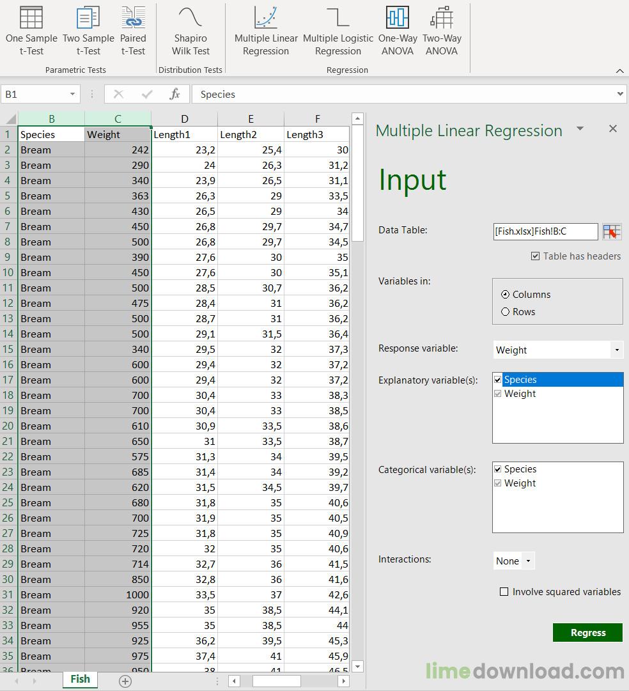Open the Two-Way ANOVA tool
The height and width of the screenshot is (691, 629).
point(442,31)
